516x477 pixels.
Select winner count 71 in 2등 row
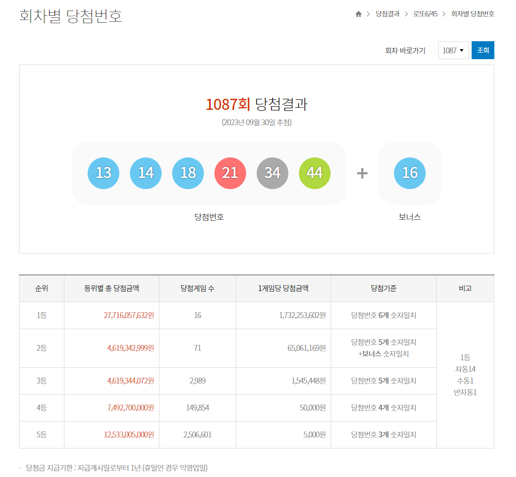[198, 348]
